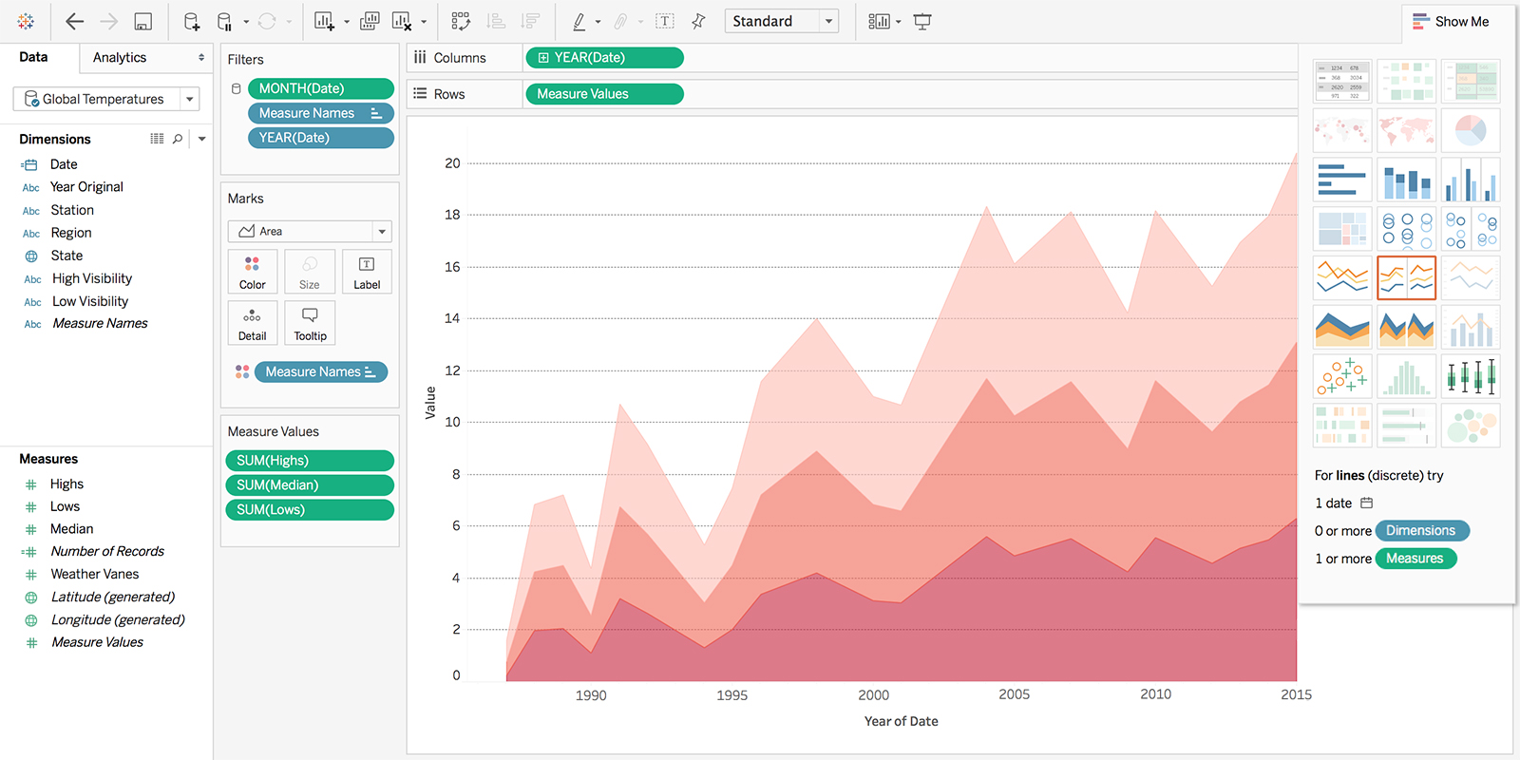Click the YEAR(Date) pill on Columns shelf

pyautogui.click(x=603, y=58)
